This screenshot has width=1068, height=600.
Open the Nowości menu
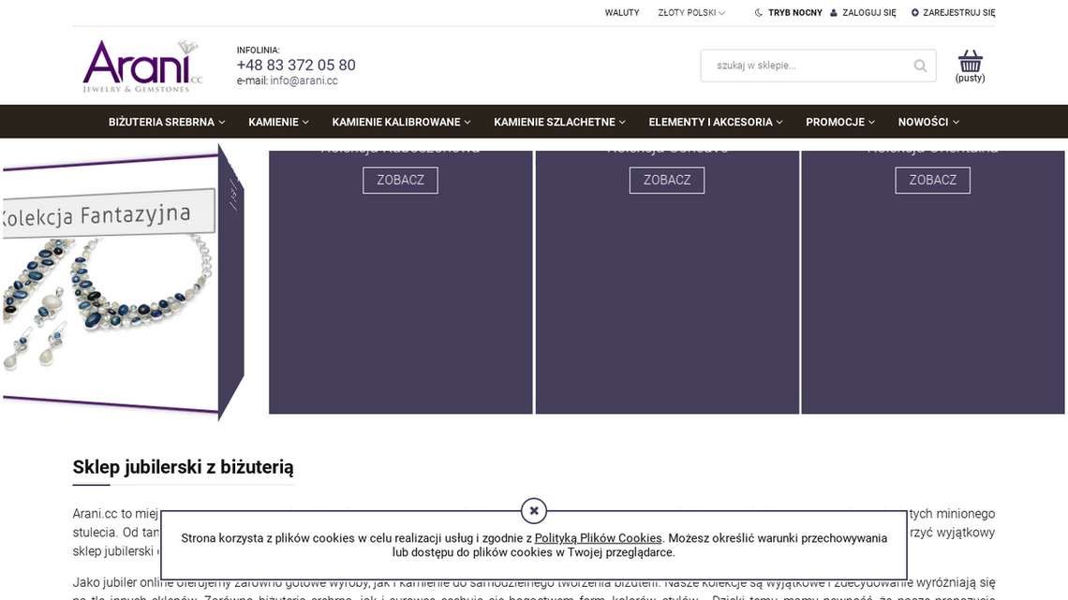coord(927,122)
